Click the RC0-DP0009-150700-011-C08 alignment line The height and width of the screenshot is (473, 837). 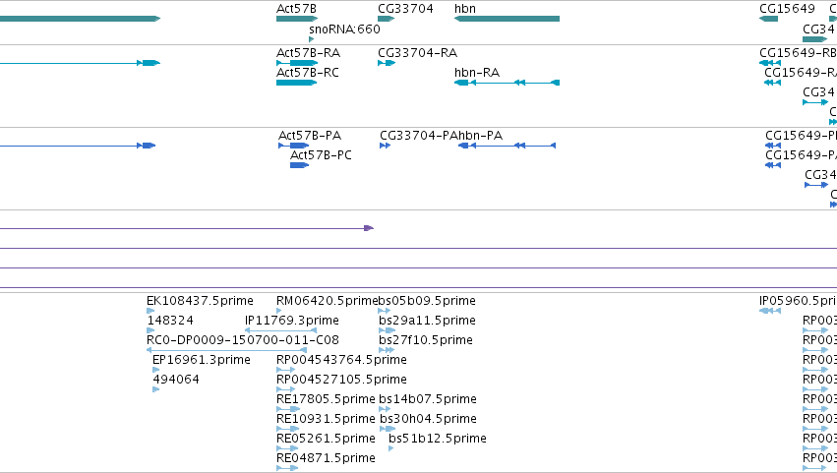(x=226, y=350)
